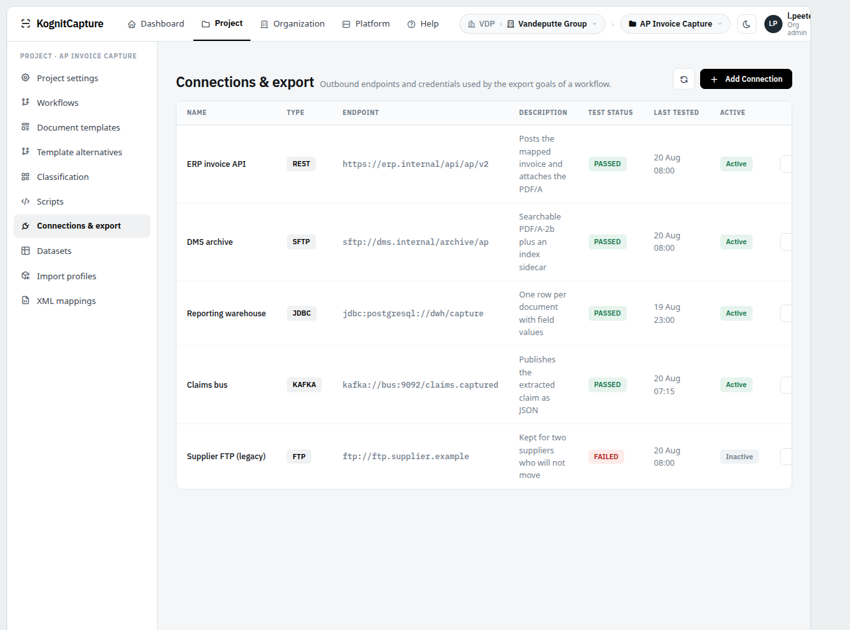The width and height of the screenshot is (850, 630).
Task: Click the FAILED test status badge
Action: (x=606, y=457)
